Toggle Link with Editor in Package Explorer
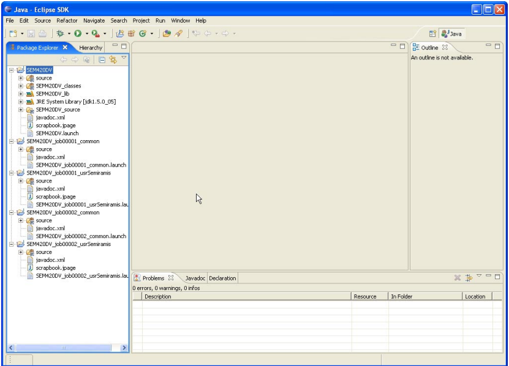Image resolution: width=509 pixels, height=366 pixels. (113, 59)
